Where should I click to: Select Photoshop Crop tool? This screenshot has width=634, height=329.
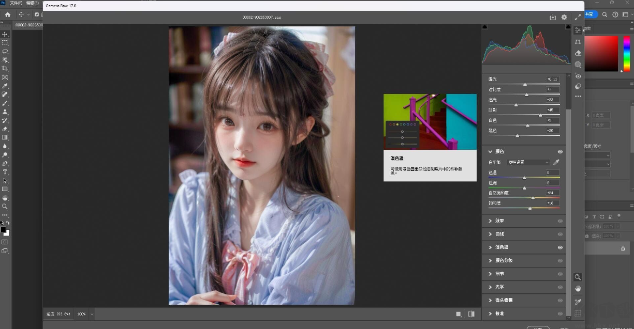tap(5, 69)
